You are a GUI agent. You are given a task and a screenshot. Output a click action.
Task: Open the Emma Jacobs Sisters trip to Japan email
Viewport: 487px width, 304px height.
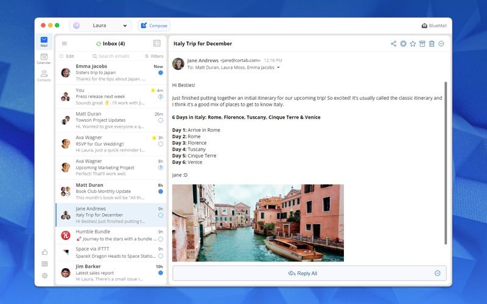pyautogui.click(x=111, y=72)
